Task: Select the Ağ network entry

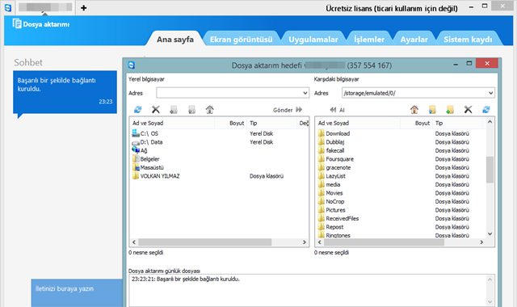Action: click(140, 151)
